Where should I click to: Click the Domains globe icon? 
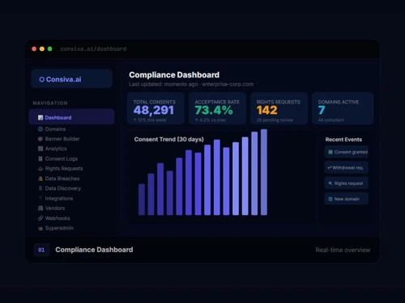(40, 129)
